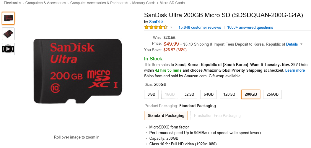Select the angled card second thumbnail
The width and height of the screenshot is (311, 148).
pos(8,34)
